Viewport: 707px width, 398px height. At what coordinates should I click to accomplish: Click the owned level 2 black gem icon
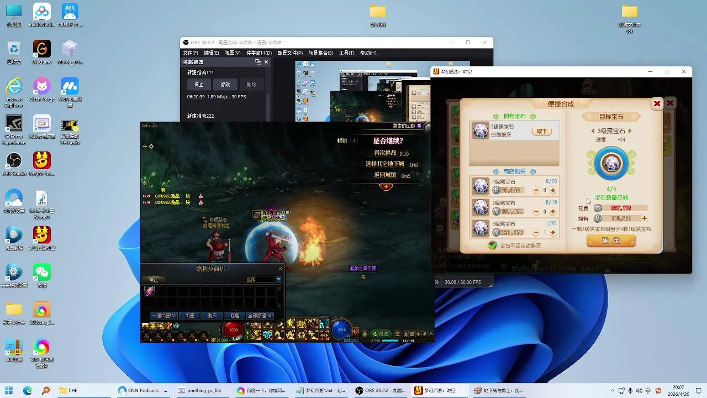(481, 130)
